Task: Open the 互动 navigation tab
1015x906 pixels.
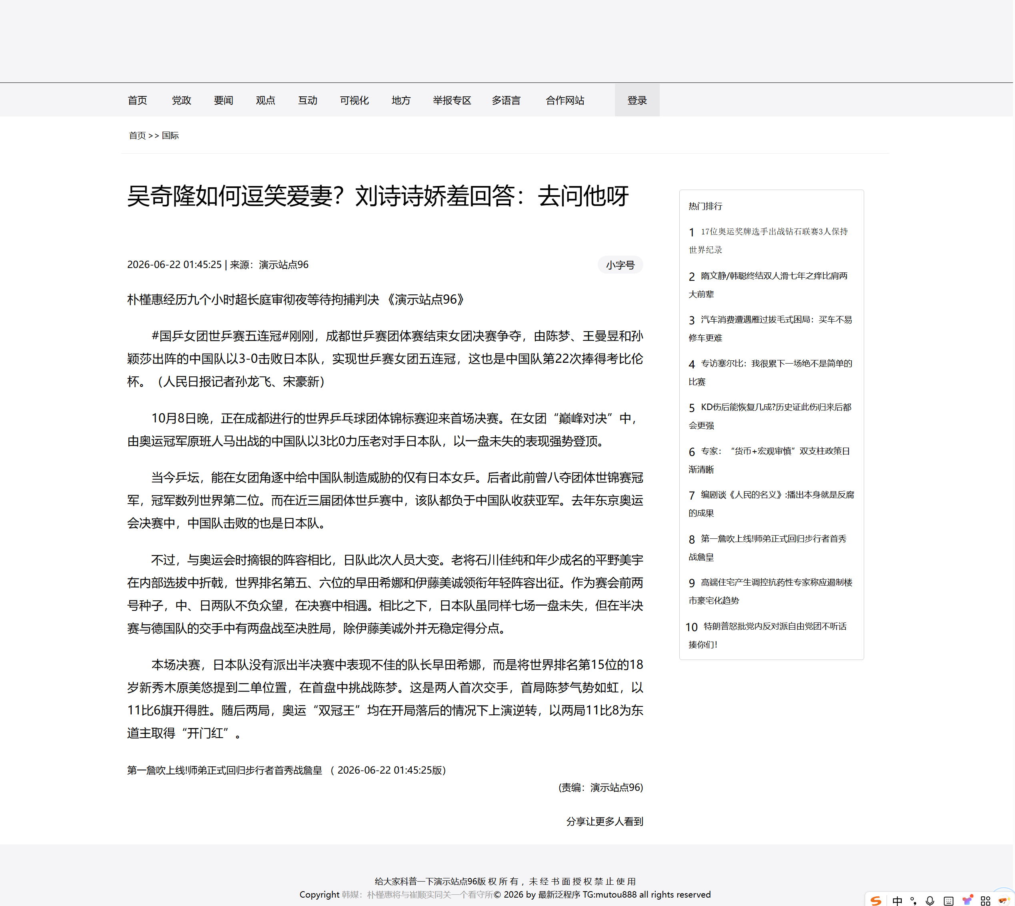Action: [308, 100]
